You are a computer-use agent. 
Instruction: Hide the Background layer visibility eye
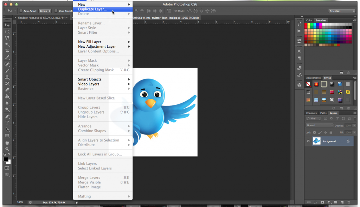pyautogui.click(x=308, y=141)
